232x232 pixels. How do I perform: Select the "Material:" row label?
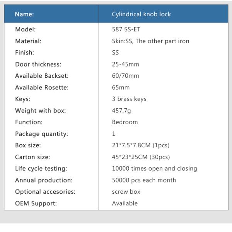click(28, 41)
